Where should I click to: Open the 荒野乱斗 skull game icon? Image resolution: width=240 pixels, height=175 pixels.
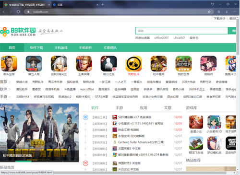tap(133, 63)
